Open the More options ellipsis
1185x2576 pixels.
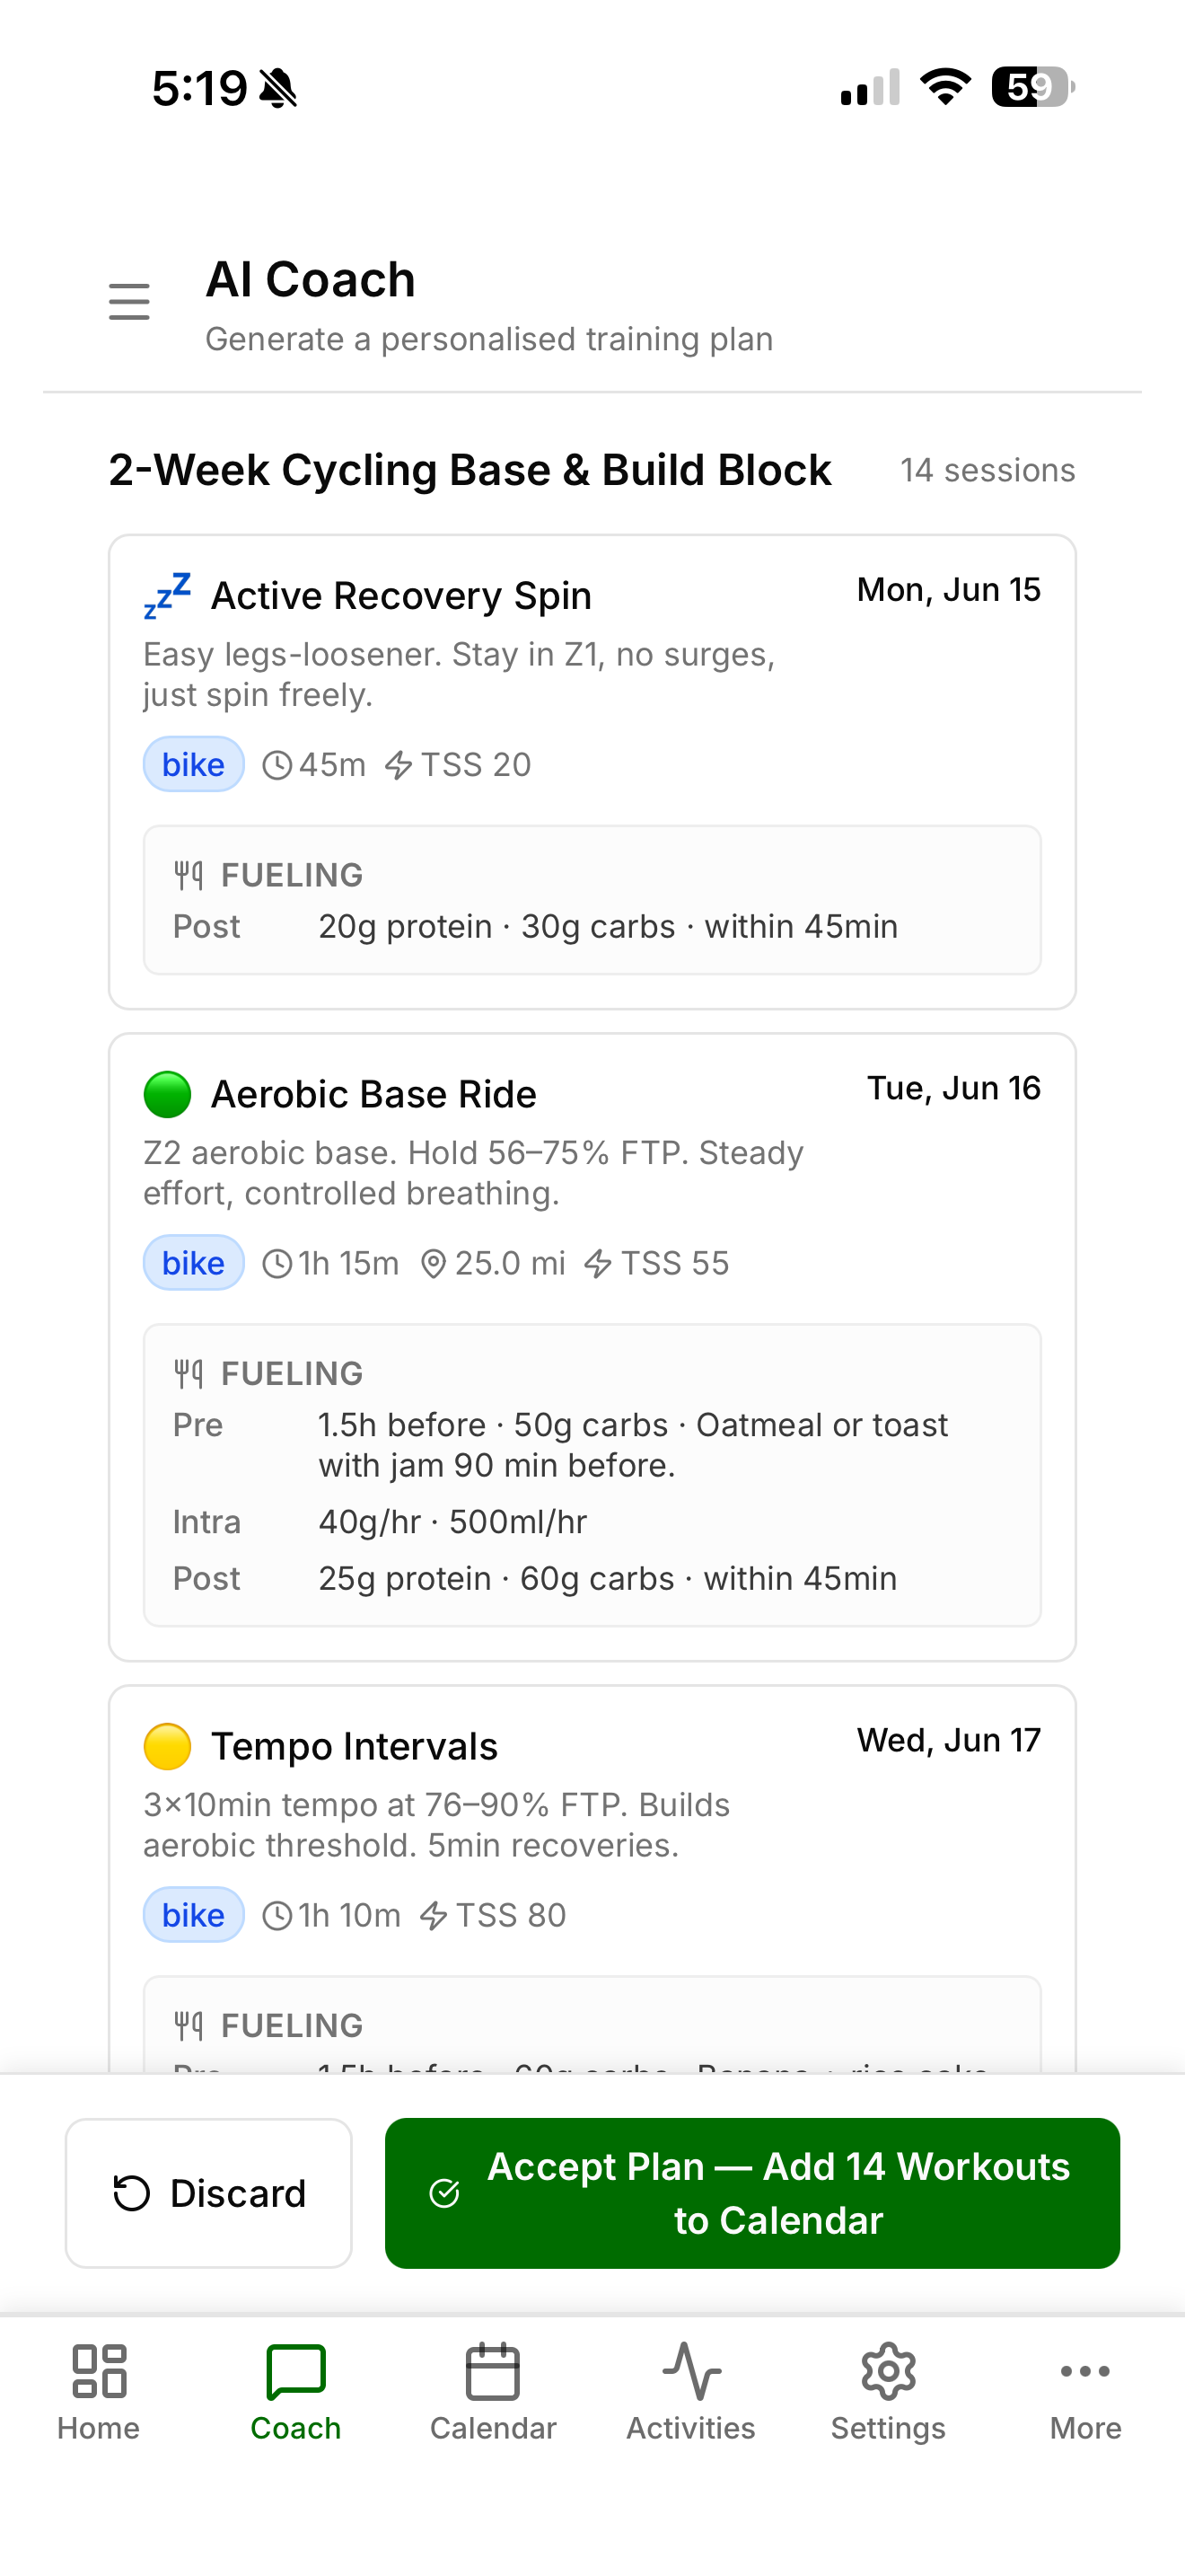[1085, 2371]
